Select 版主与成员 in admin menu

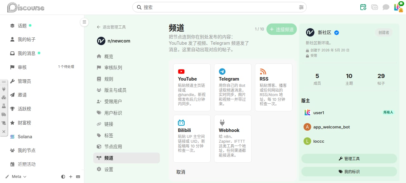[x=127, y=90]
